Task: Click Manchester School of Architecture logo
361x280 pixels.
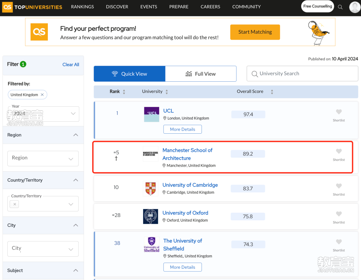Action: pyautogui.click(x=150, y=154)
